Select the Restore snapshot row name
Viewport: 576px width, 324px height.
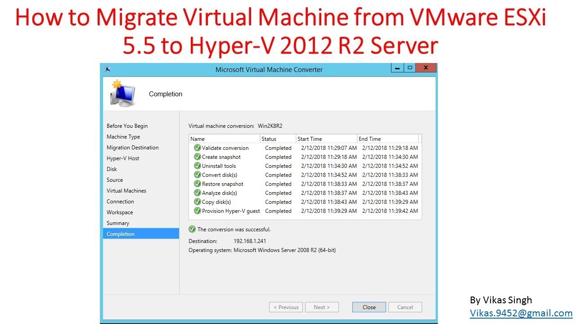pyautogui.click(x=223, y=184)
